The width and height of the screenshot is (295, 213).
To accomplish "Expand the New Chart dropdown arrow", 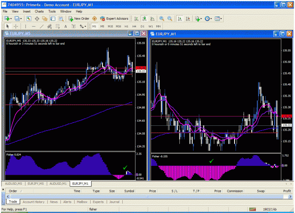I will coord(11,18).
